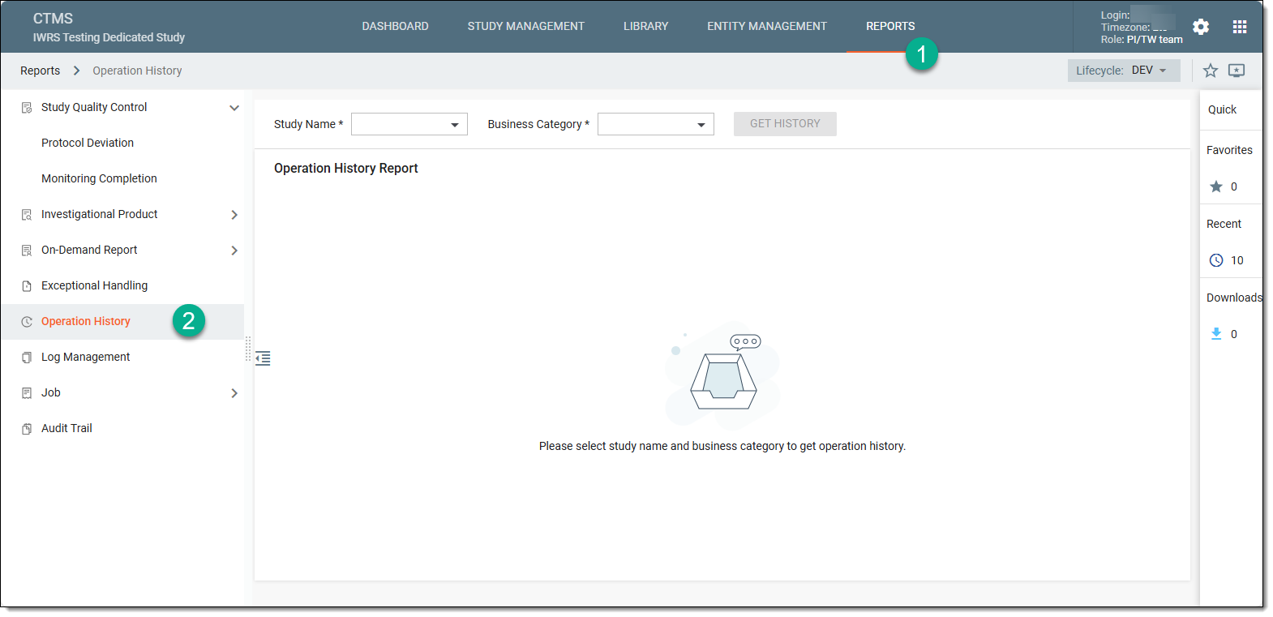1273x617 pixels.
Task: Click the Job list icon
Action: pyautogui.click(x=27, y=393)
